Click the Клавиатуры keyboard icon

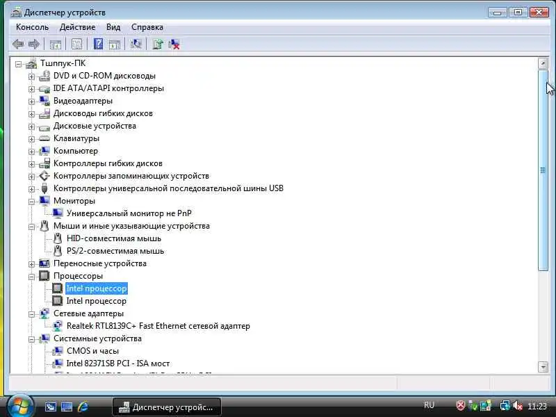(44, 138)
